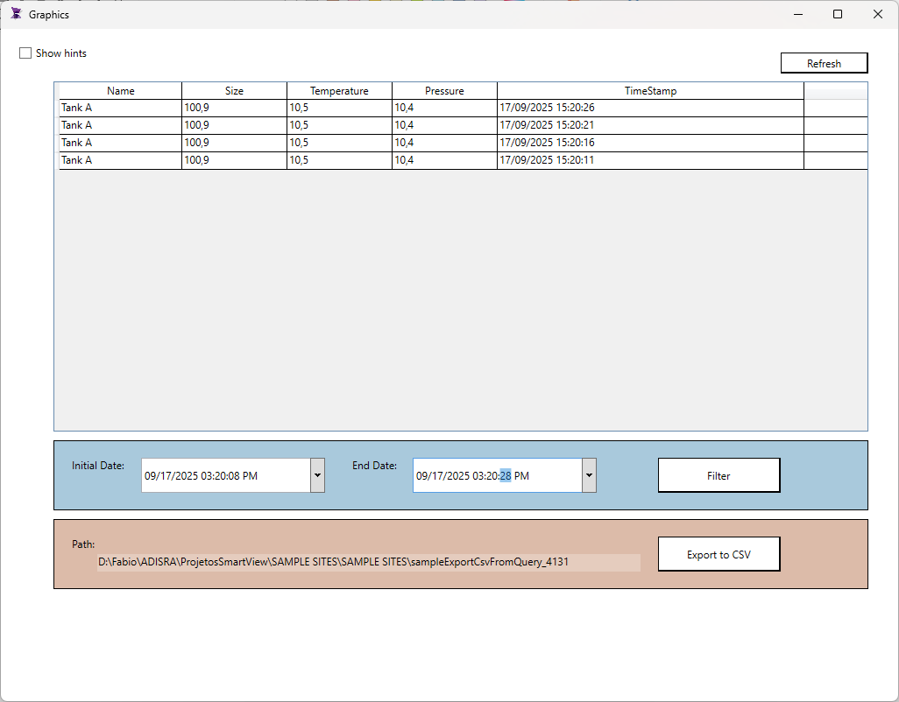
Task: Click the Filter button
Action: point(718,475)
